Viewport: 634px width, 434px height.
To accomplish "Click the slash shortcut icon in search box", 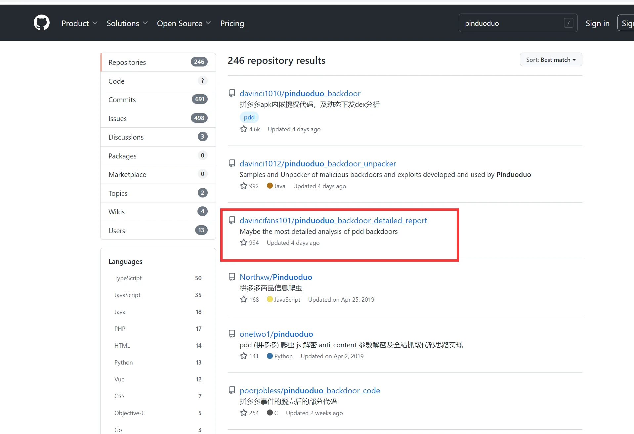I will [568, 23].
